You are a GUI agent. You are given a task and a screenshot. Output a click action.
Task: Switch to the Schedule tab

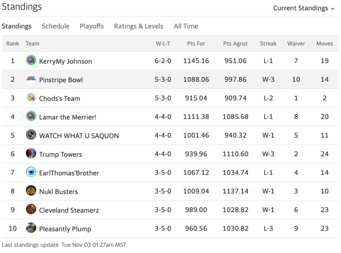[55, 26]
